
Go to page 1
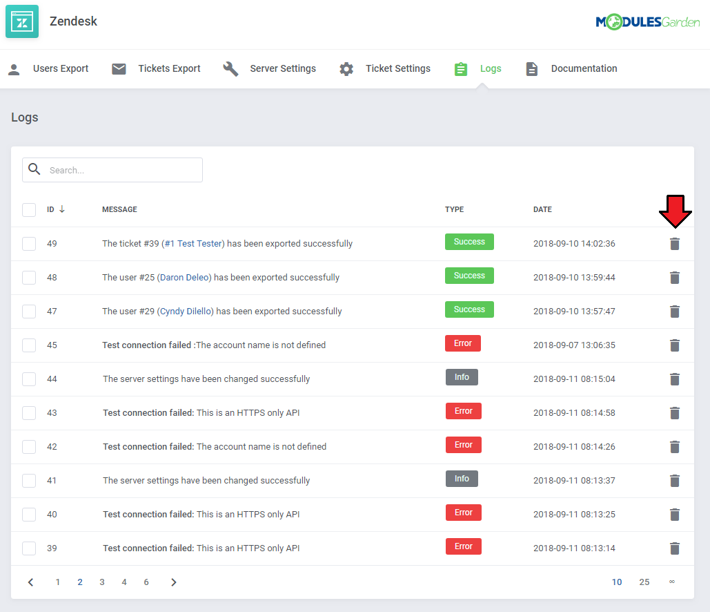57,582
